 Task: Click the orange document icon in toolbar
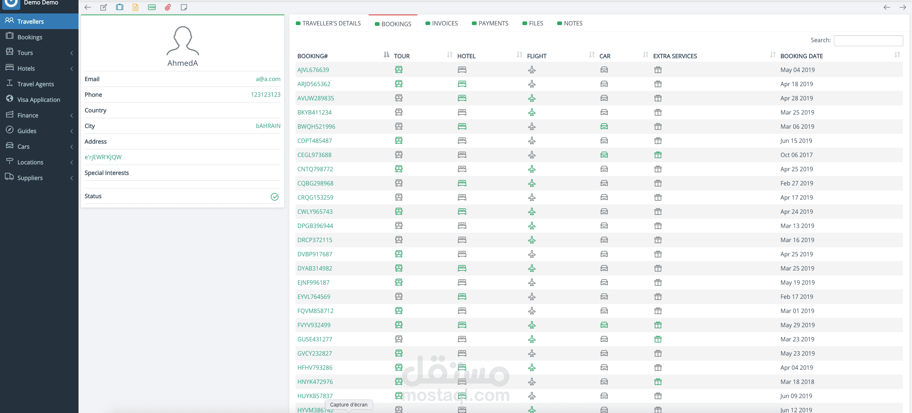pyautogui.click(x=136, y=7)
